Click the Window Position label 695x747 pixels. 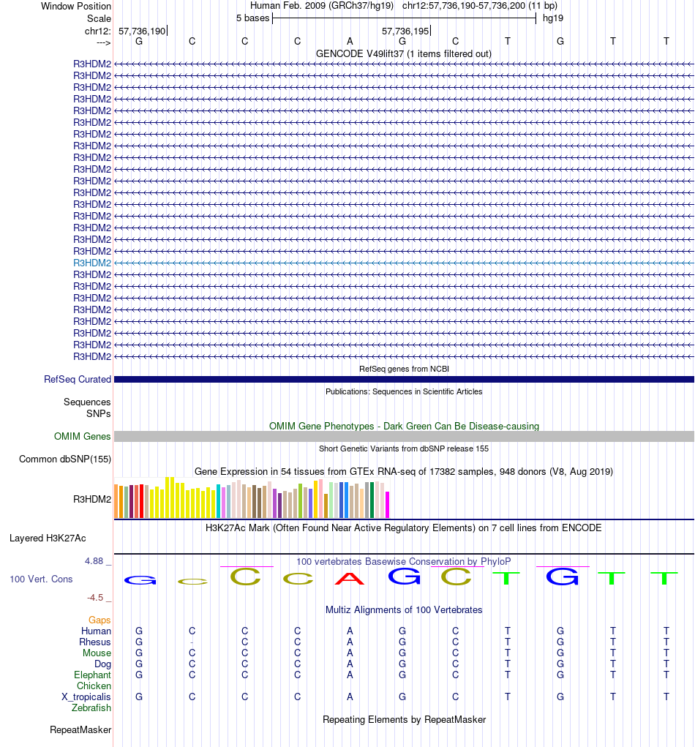click(76, 6)
